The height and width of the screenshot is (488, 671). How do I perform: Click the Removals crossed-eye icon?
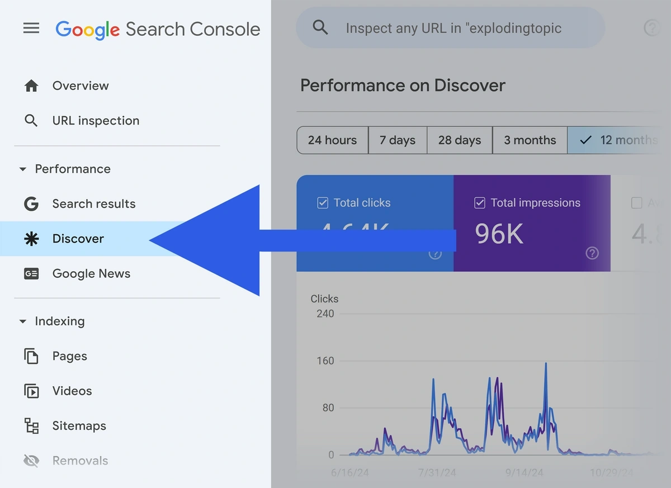pyautogui.click(x=31, y=461)
